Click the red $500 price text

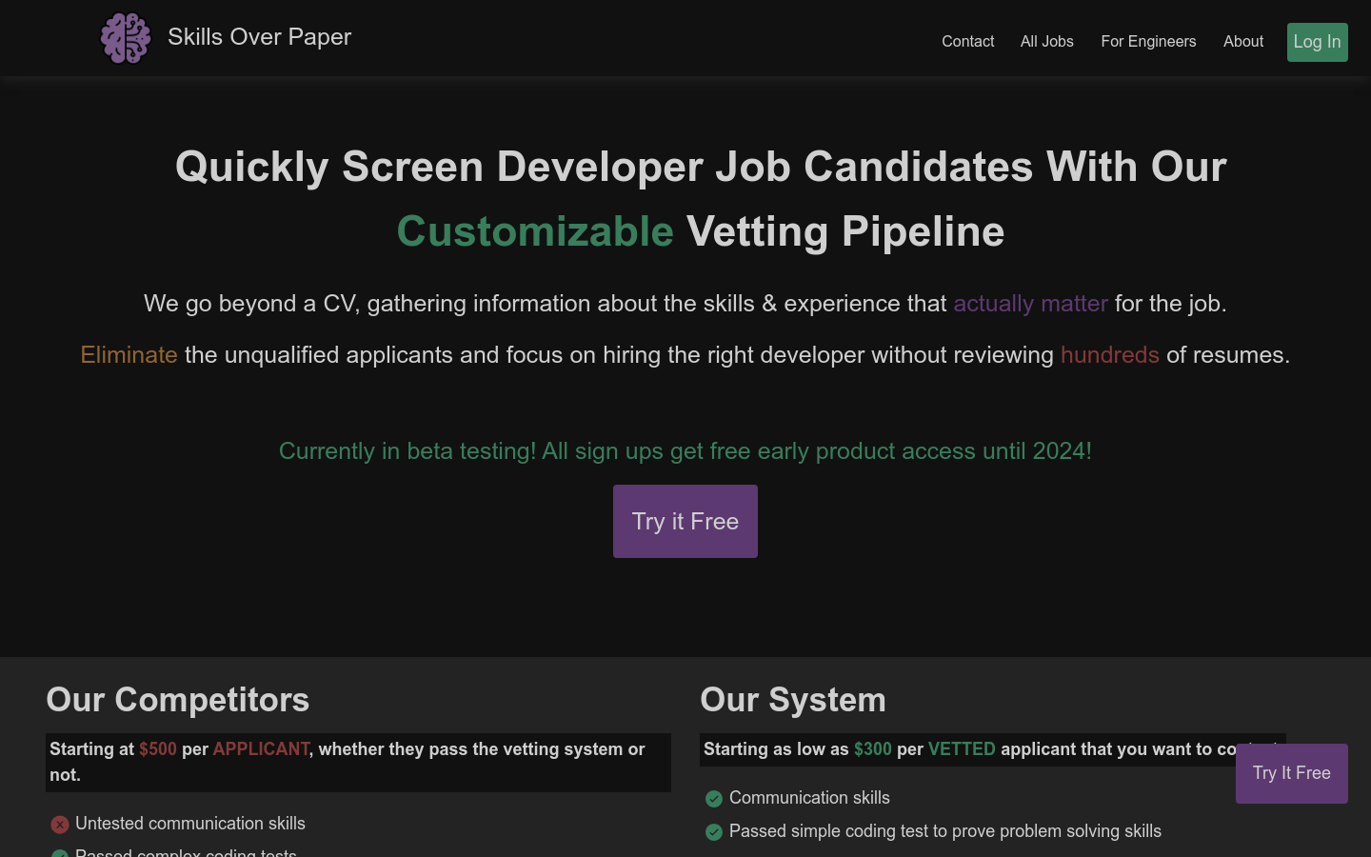[158, 749]
